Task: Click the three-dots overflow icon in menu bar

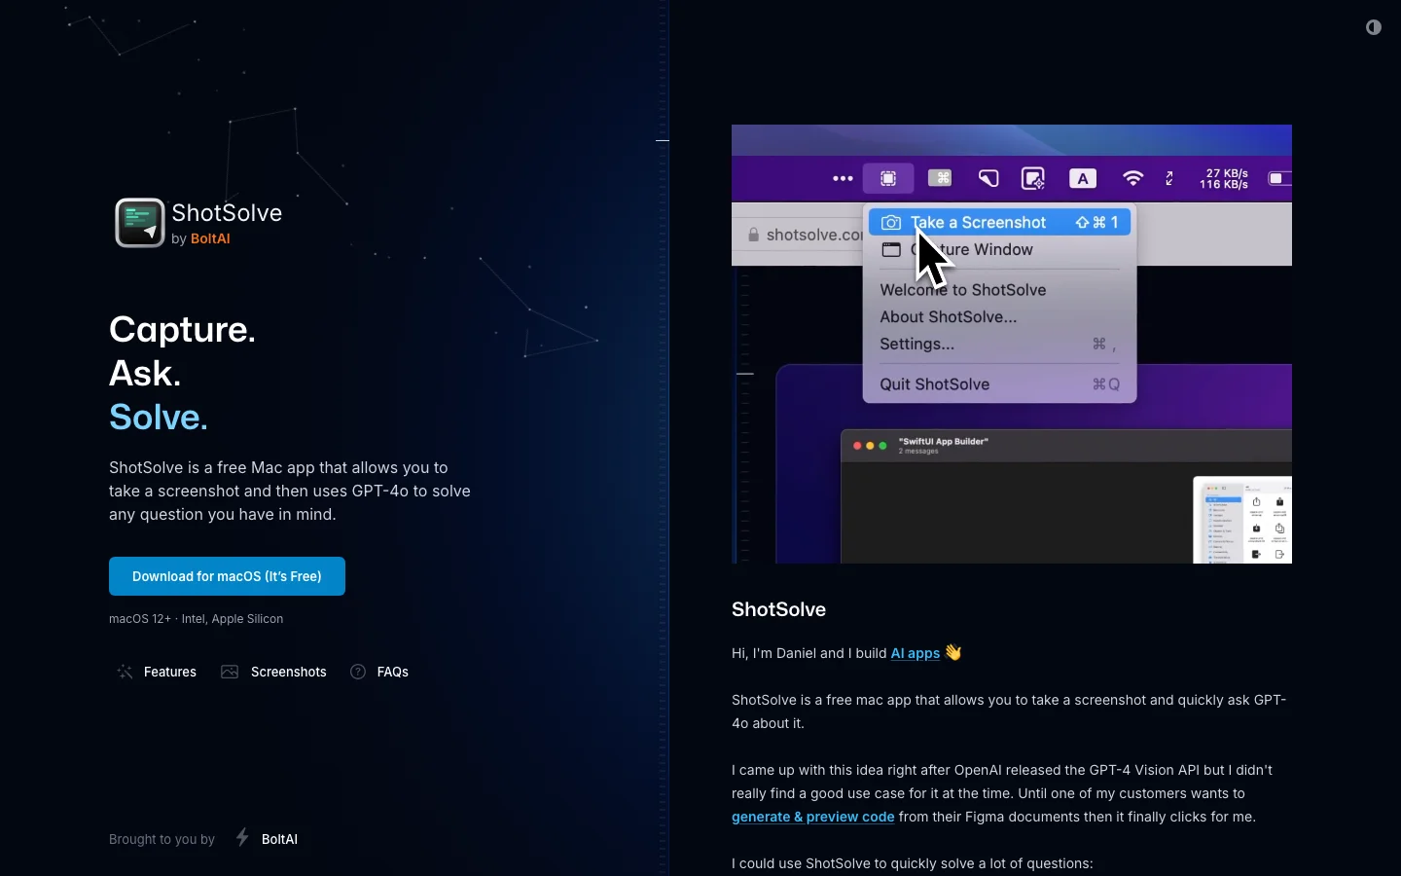Action: pyautogui.click(x=844, y=179)
